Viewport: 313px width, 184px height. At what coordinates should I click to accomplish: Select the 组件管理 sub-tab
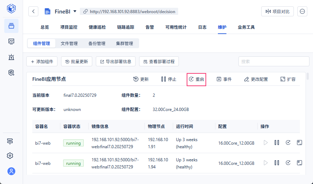(x=42, y=44)
